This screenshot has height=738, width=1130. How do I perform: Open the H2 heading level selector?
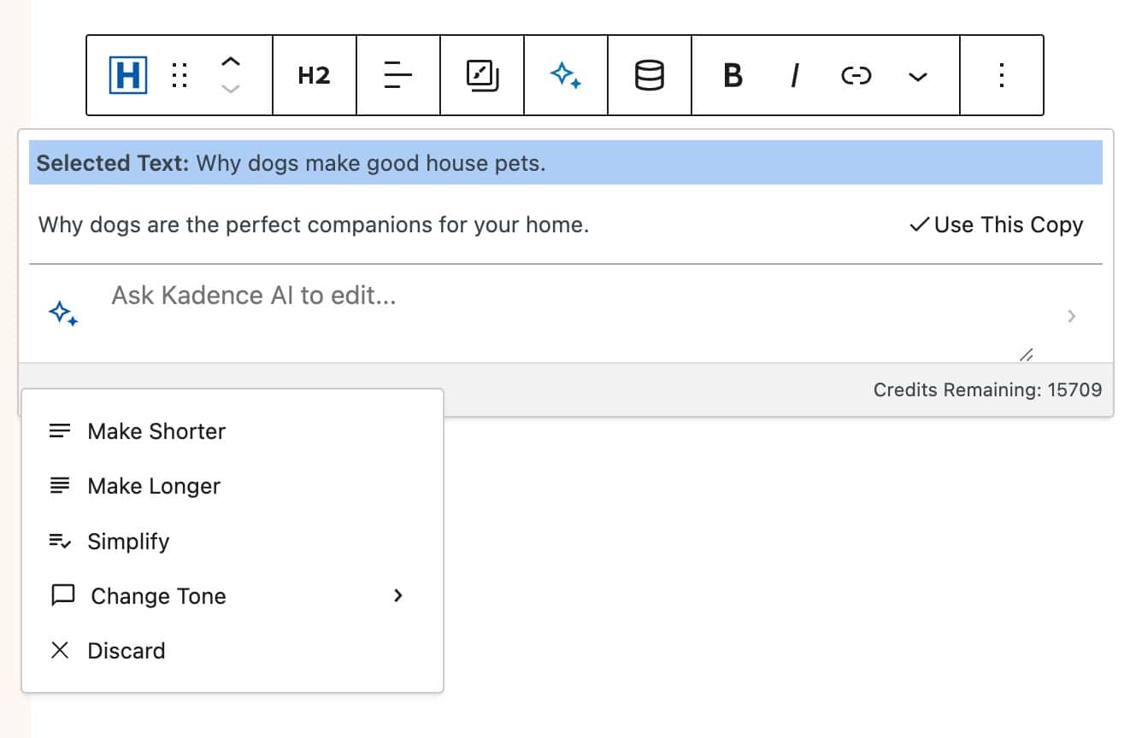click(314, 75)
